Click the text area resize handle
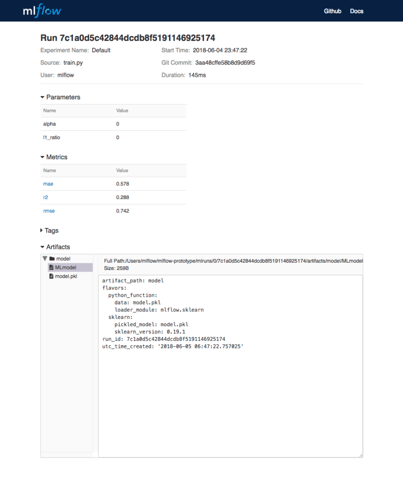The image size is (403, 487). click(360, 455)
